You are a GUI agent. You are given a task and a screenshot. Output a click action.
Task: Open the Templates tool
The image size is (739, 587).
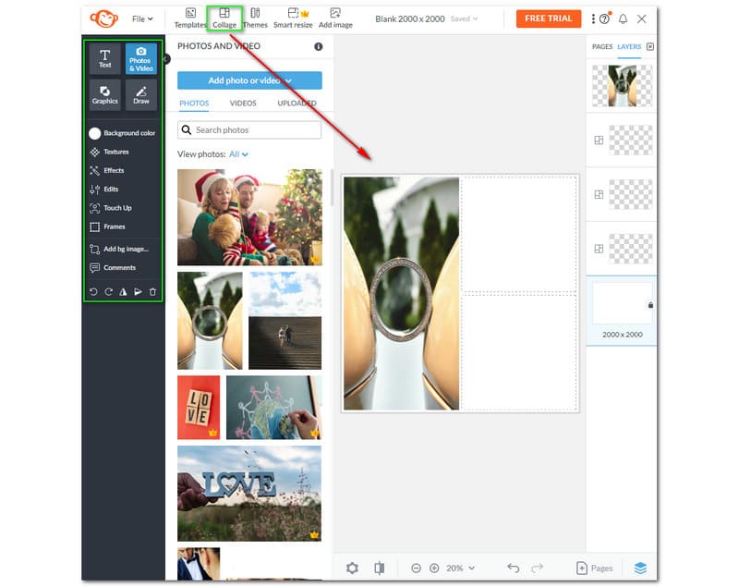(x=190, y=18)
